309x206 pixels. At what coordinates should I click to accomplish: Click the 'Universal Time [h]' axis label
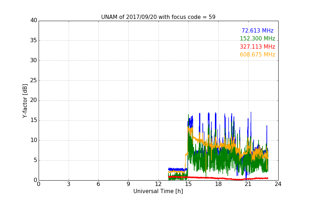pos(158,191)
